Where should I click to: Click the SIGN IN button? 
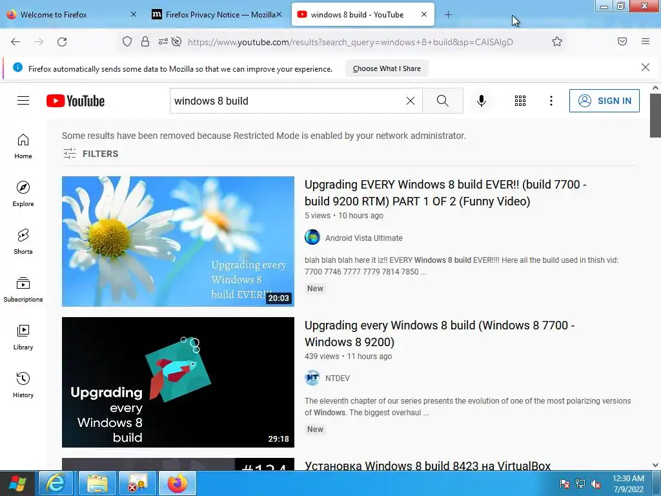pos(604,101)
